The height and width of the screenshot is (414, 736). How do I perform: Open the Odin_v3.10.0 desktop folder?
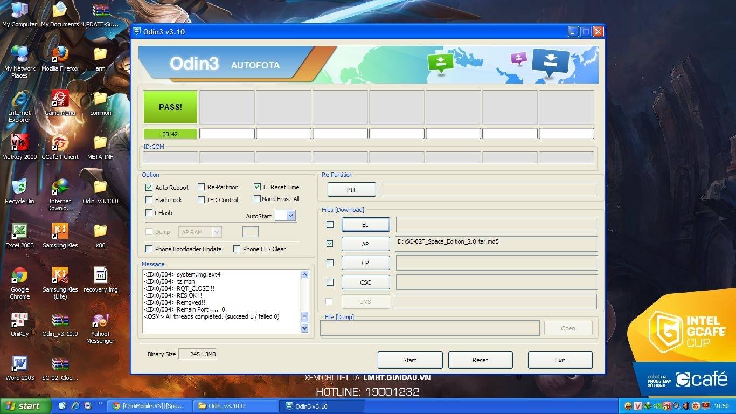[100, 191]
